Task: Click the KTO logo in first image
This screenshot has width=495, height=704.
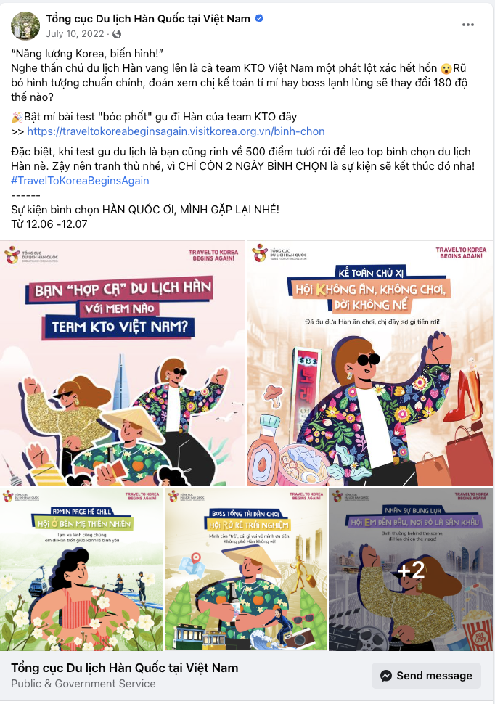Action: (31, 255)
